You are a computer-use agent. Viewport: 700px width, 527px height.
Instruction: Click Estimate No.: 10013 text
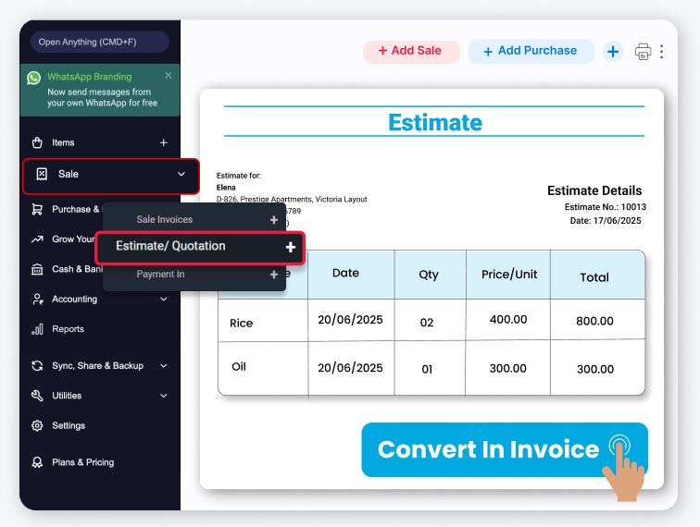coord(605,207)
